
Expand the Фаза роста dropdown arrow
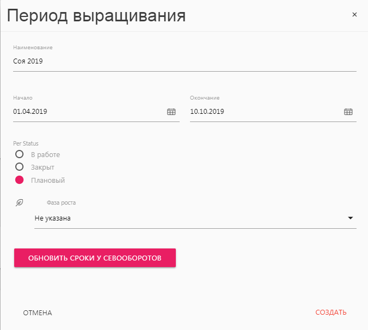coord(351,218)
